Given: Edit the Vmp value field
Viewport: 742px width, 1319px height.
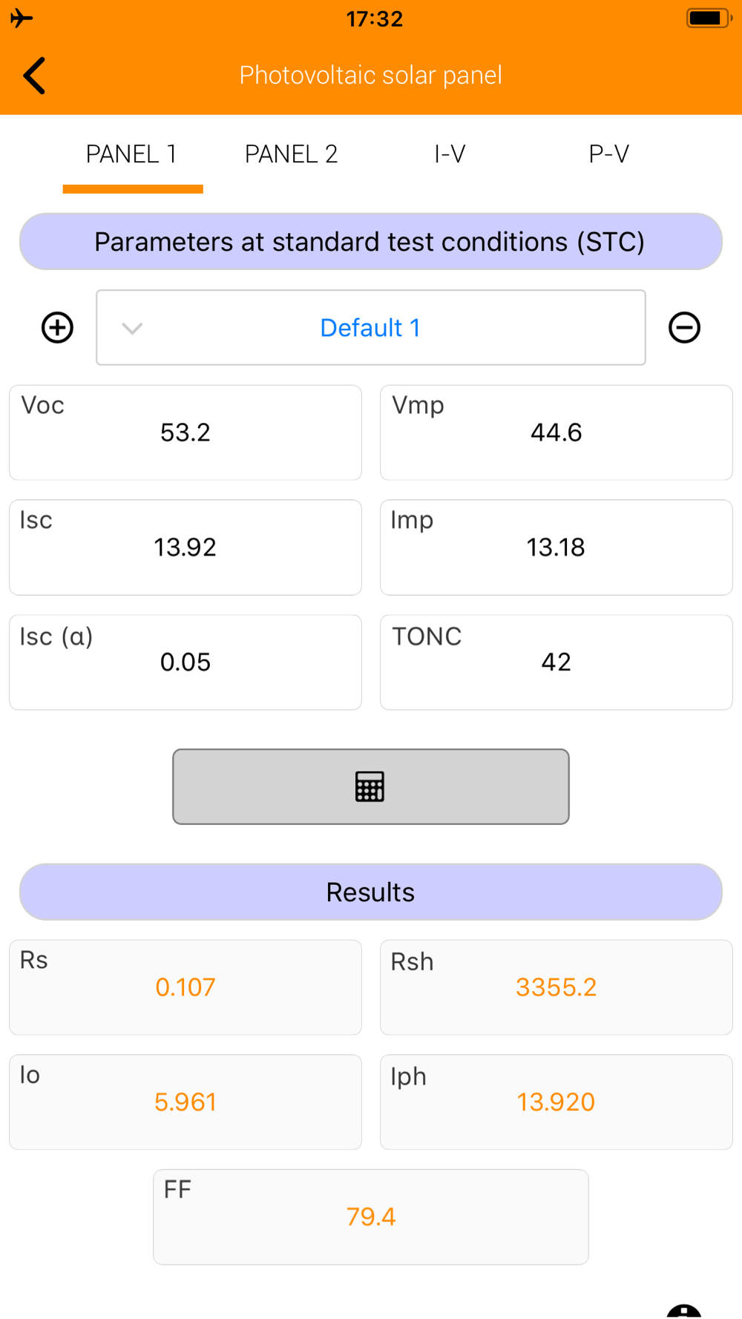Looking at the screenshot, I should [x=556, y=432].
